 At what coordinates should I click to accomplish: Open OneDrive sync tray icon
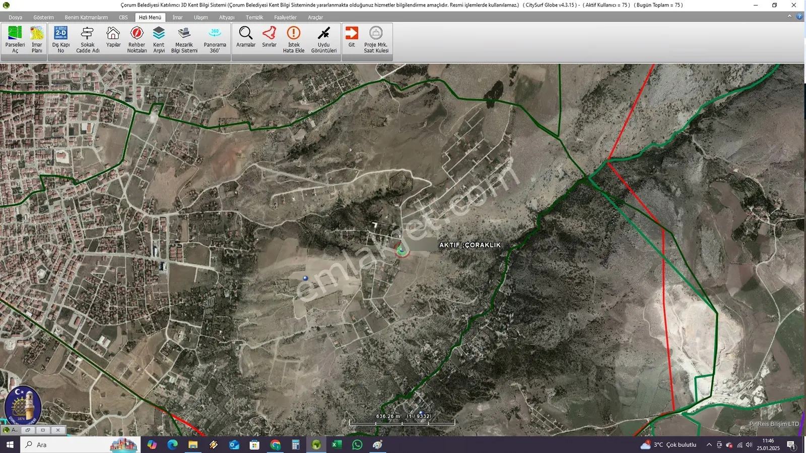[x=729, y=444]
